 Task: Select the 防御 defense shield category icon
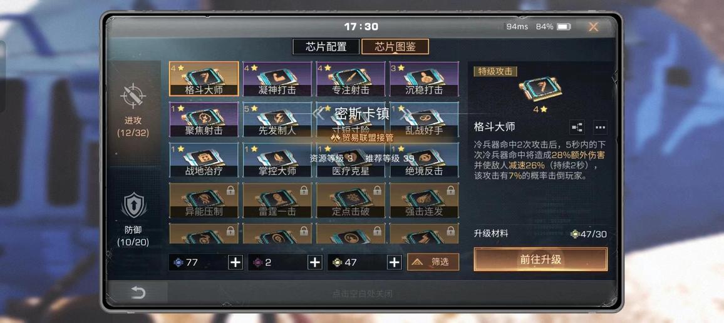133,206
